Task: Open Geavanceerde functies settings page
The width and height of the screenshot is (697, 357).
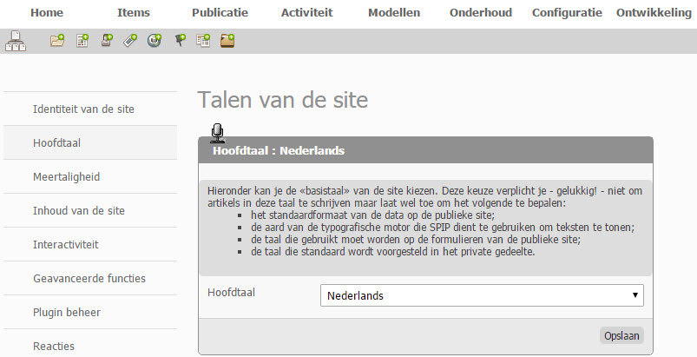Action: (89, 278)
